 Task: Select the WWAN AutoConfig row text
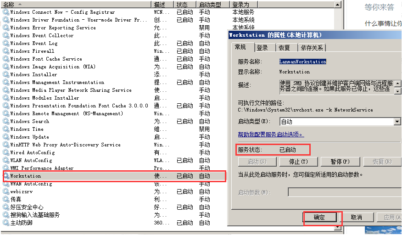pos(31,184)
